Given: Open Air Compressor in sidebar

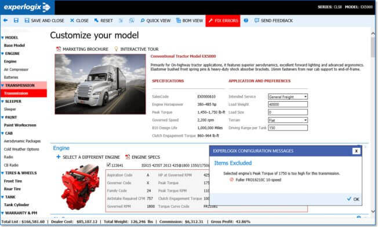Looking at the screenshot, I should click(16, 69).
